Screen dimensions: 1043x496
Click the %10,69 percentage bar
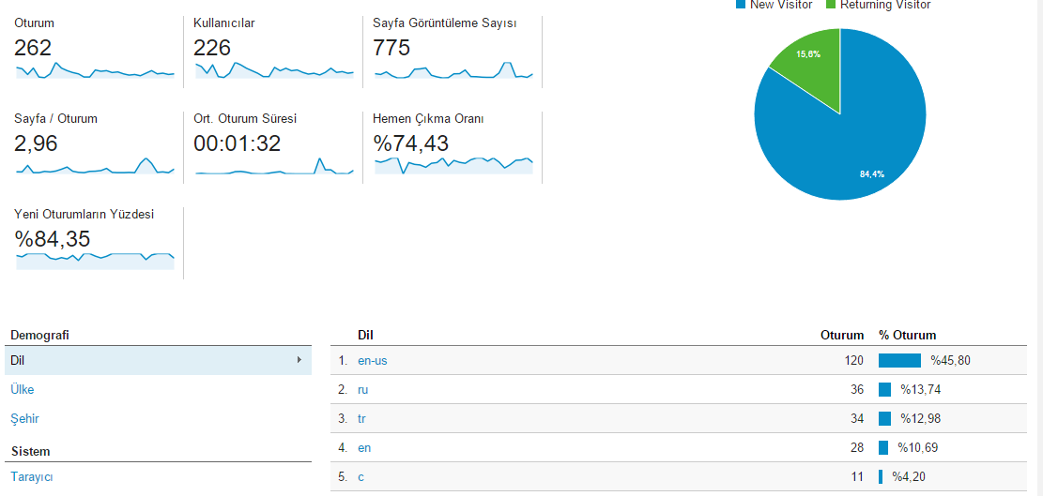pos(883,447)
